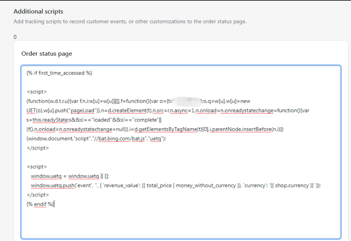Click the "window.uetq.push('event'" line
Image resolution: width=351 pixels, height=241 pixels.
(176, 185)
